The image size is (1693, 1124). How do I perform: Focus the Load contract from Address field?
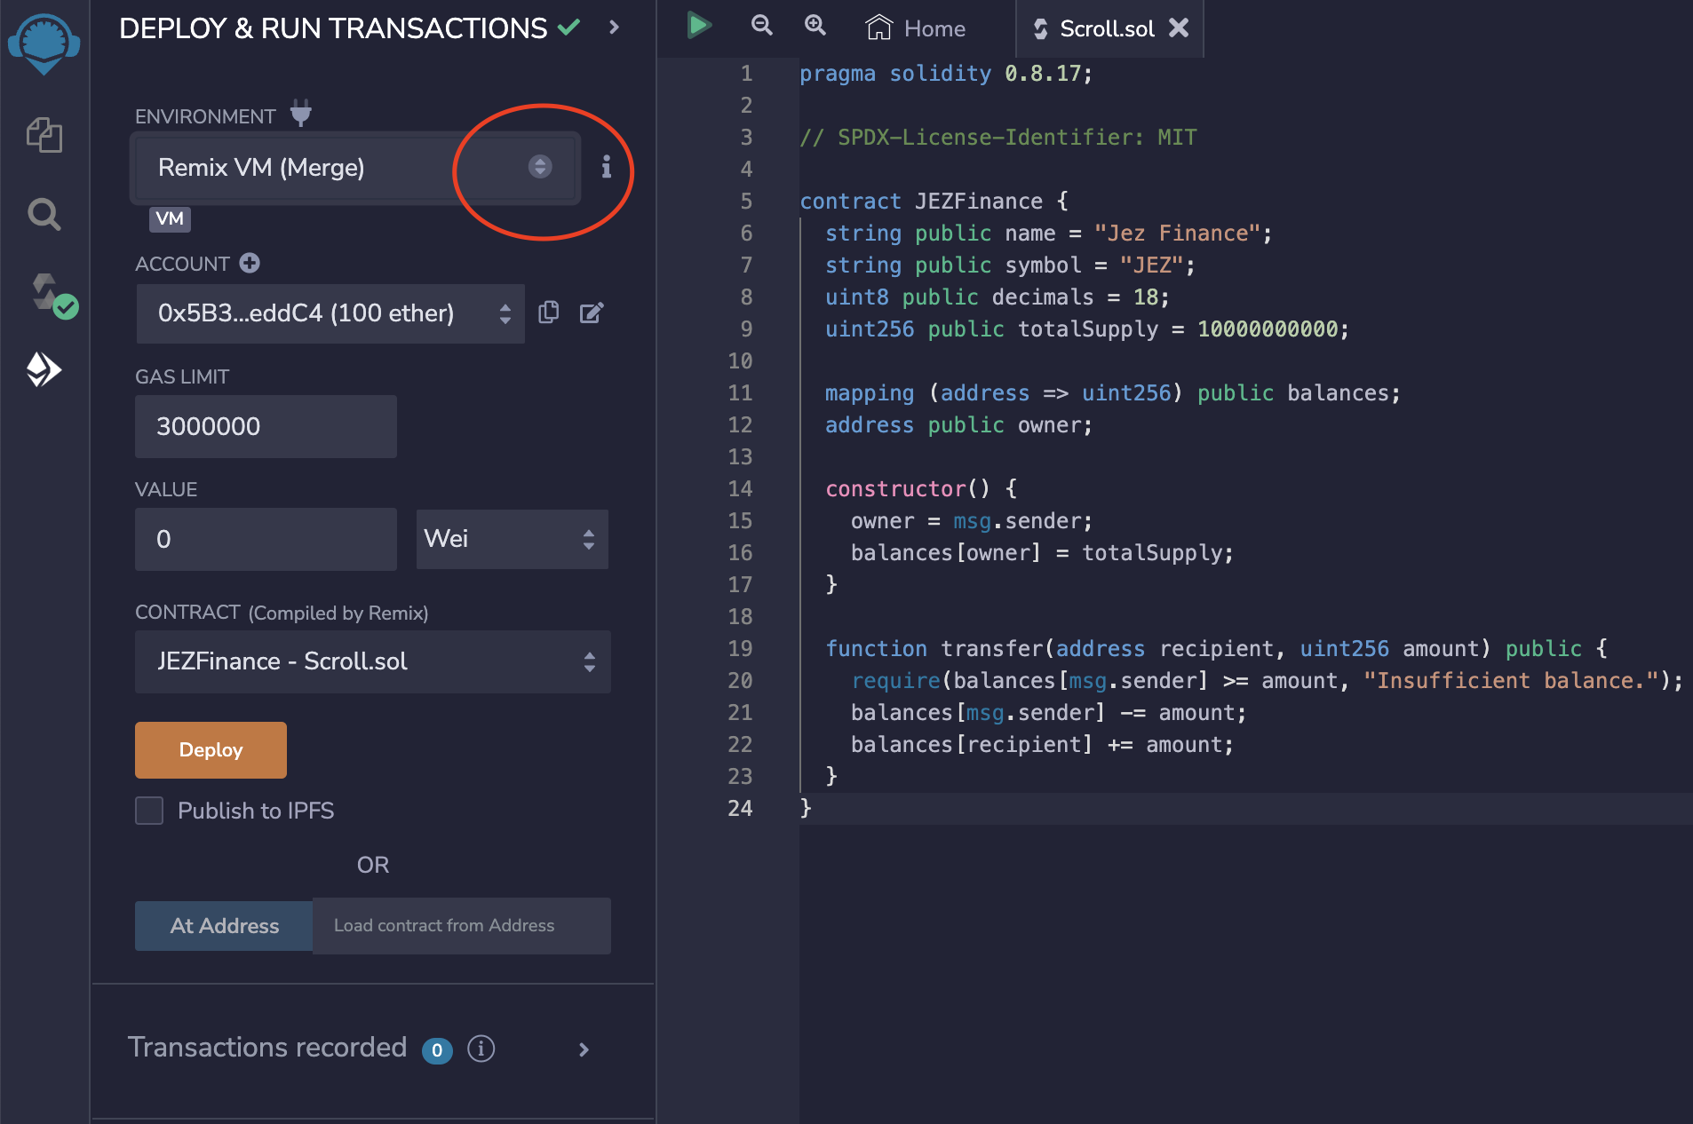point(461,926)
